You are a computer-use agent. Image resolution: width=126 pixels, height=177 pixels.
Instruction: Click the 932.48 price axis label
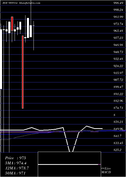[118, 59]
